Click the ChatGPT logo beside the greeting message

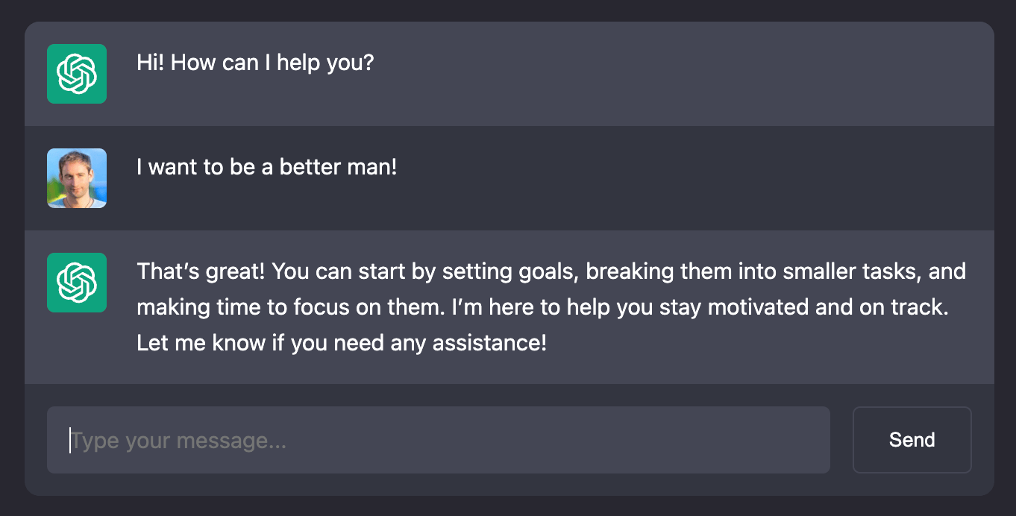(x=77, y=74)
